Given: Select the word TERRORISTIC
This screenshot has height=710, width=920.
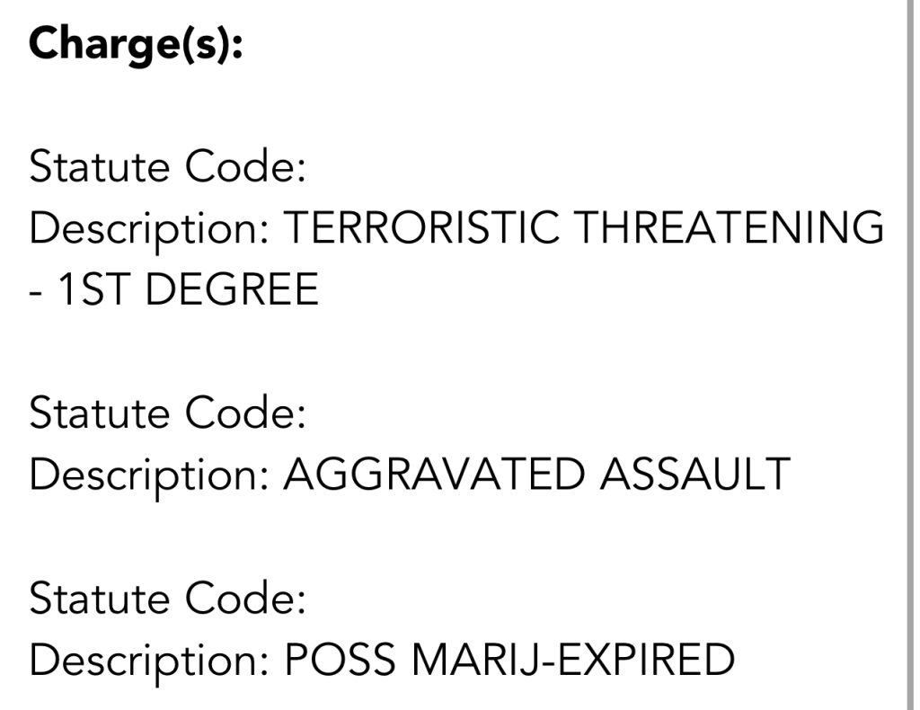Looking at the screenshot, I should pos(420,228).
